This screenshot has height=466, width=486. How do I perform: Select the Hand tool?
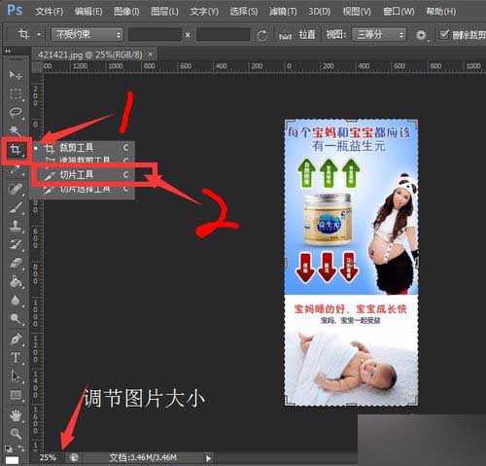pos(16,414)
